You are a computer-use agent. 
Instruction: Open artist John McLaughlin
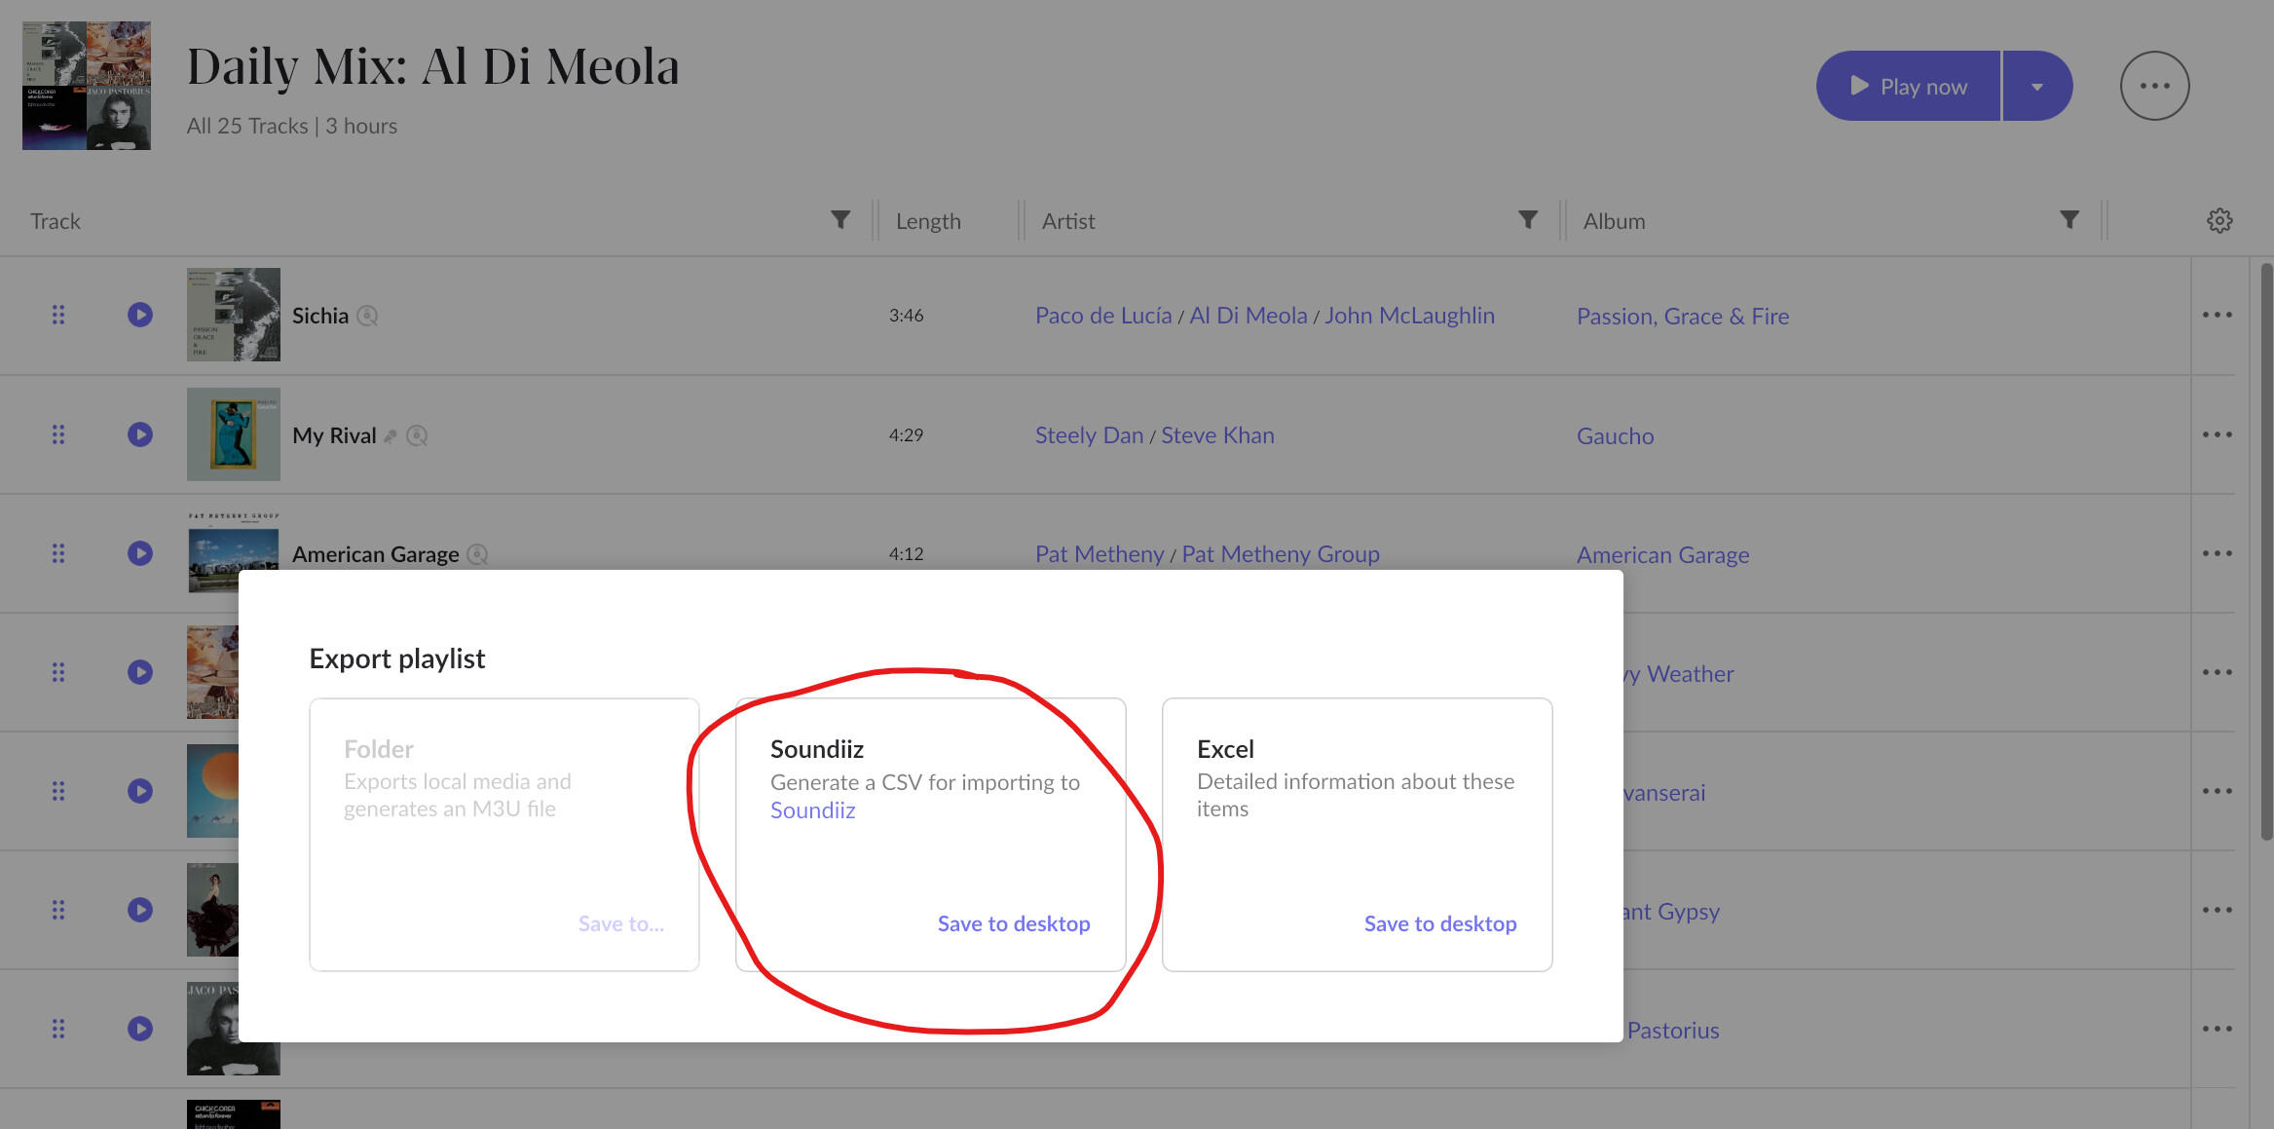coord(1409,316)
